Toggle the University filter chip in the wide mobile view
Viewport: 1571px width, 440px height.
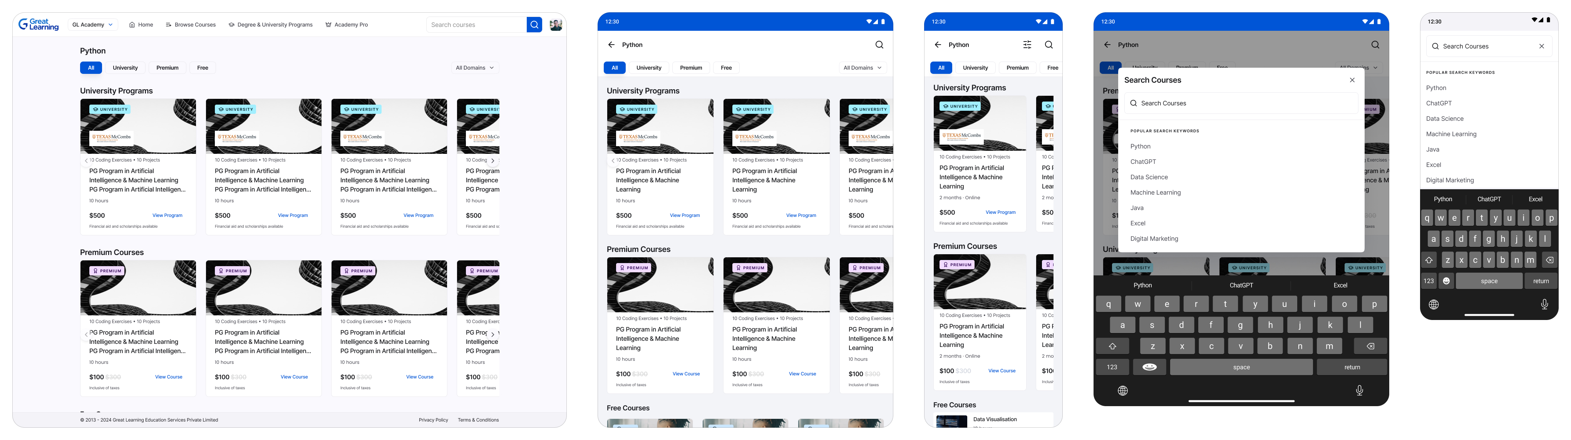(x=648, y=68)
